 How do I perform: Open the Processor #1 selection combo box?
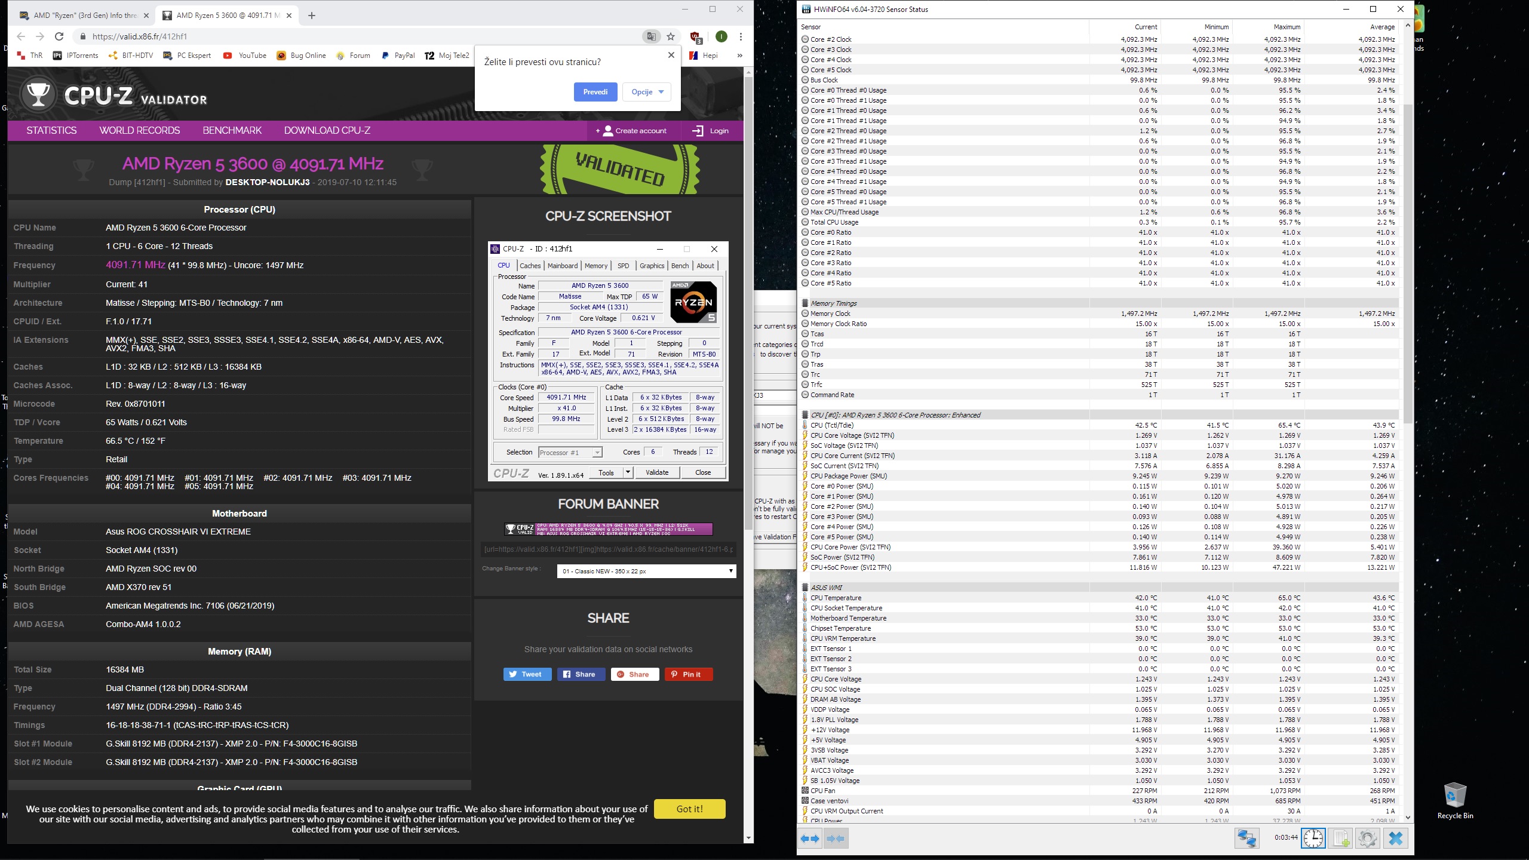[570, 453]
